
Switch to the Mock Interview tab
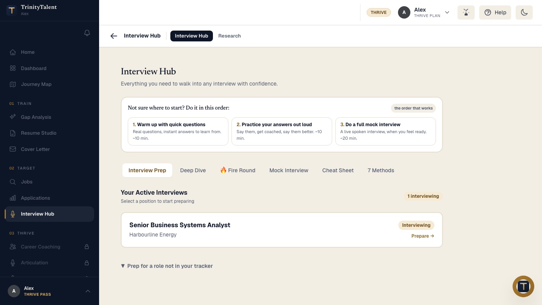click(x=289, y=170)
